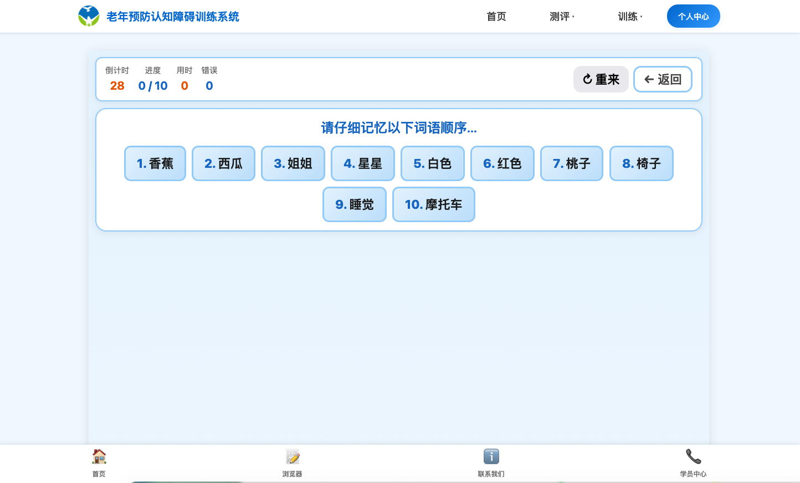
Task: Select the word card 1.香蕉
Action: pyautogui.click(x=155, y=163)
